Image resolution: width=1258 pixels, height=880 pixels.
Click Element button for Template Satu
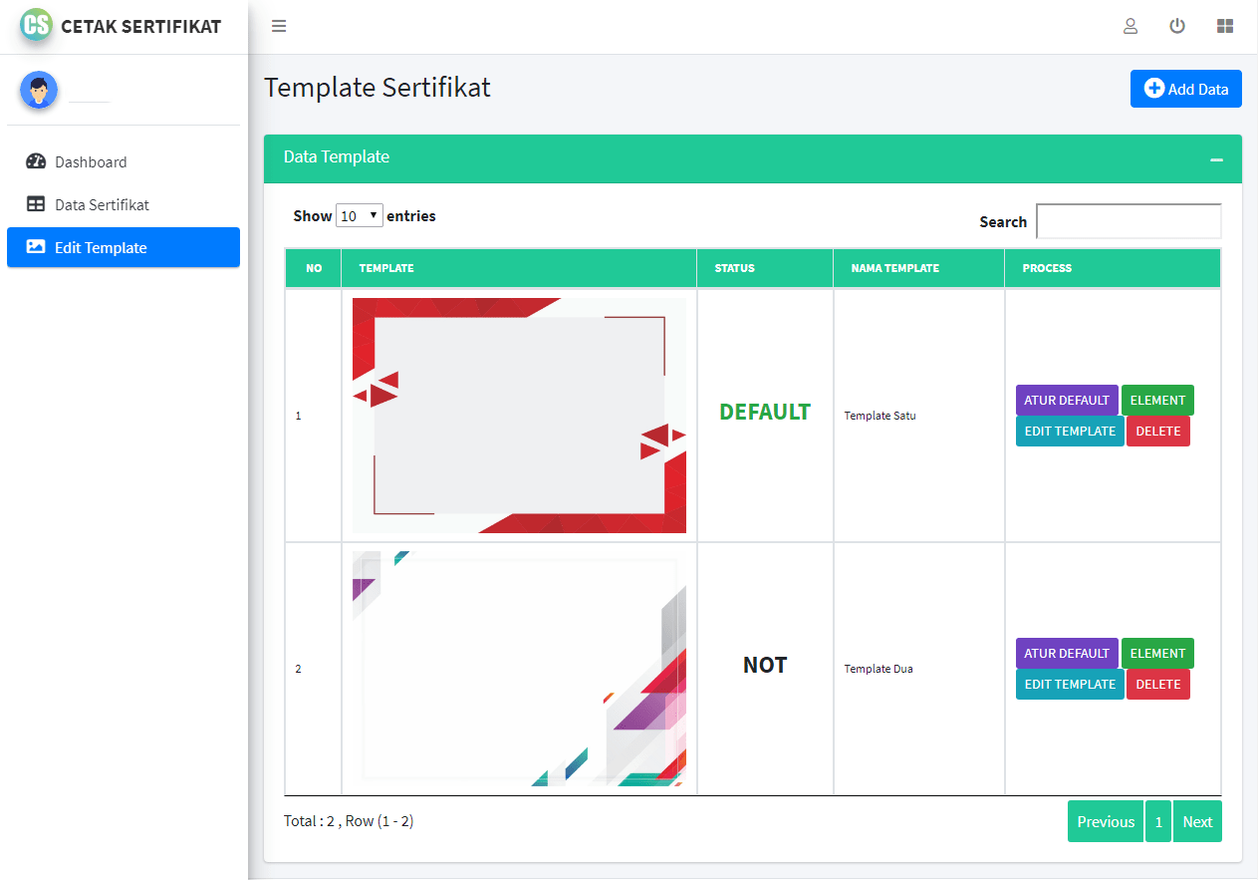point(1157,400)
